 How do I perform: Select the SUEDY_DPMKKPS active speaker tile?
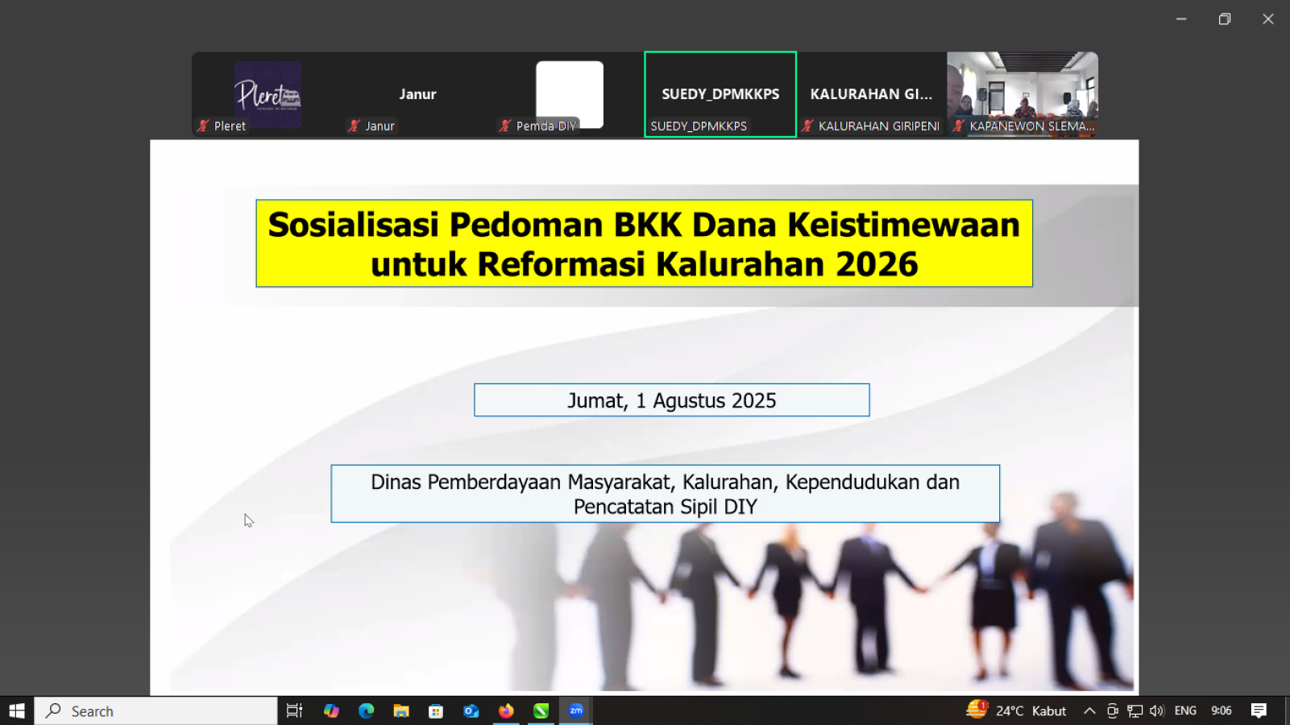coord(720,94)
